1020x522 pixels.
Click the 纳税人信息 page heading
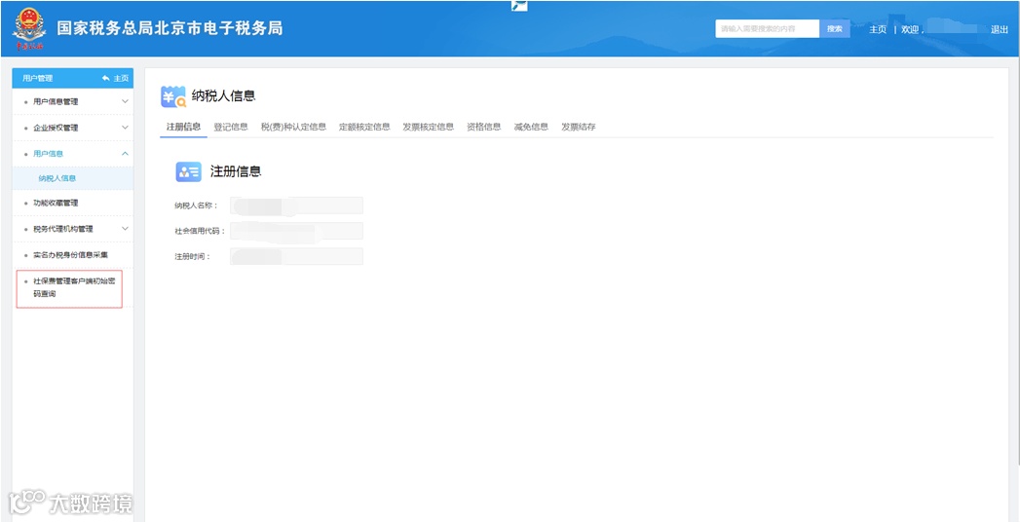tap(223, 96)
